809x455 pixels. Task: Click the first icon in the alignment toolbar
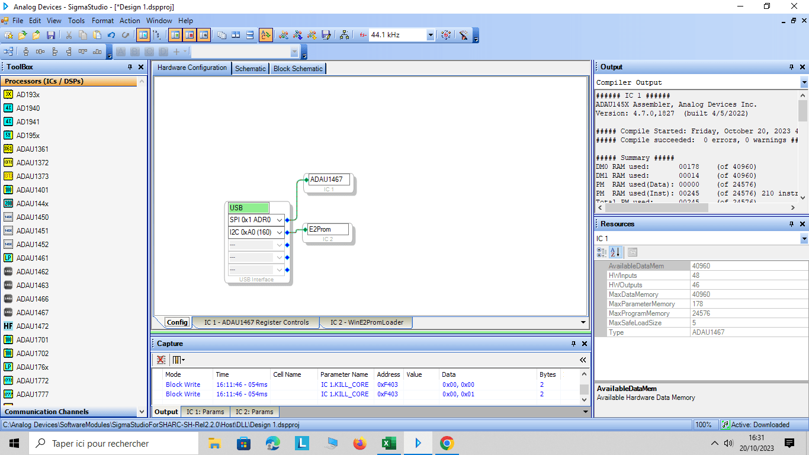(x=8, y=52)
